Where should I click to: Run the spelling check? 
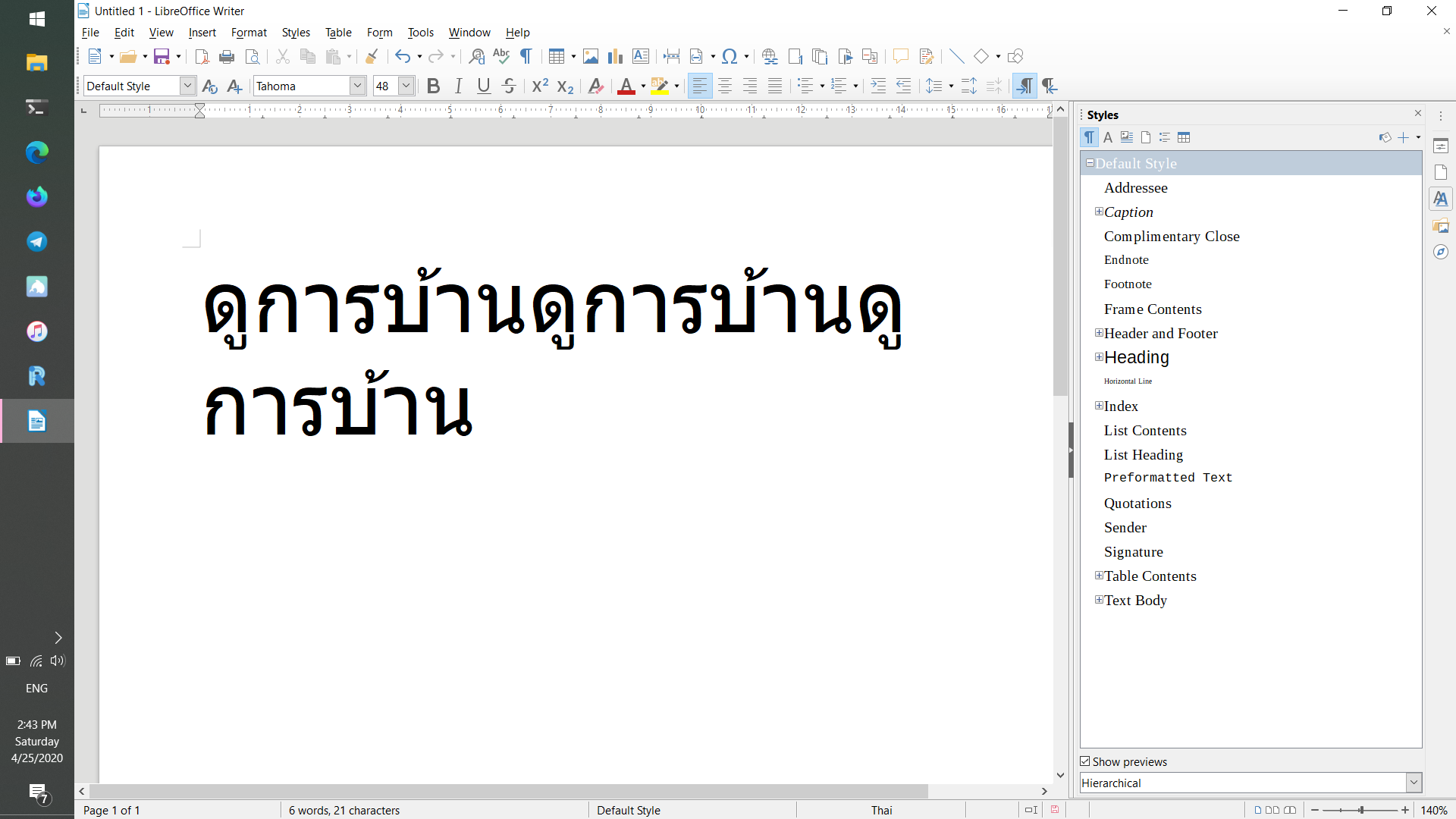pyautogui.click(x=501, y=56)
